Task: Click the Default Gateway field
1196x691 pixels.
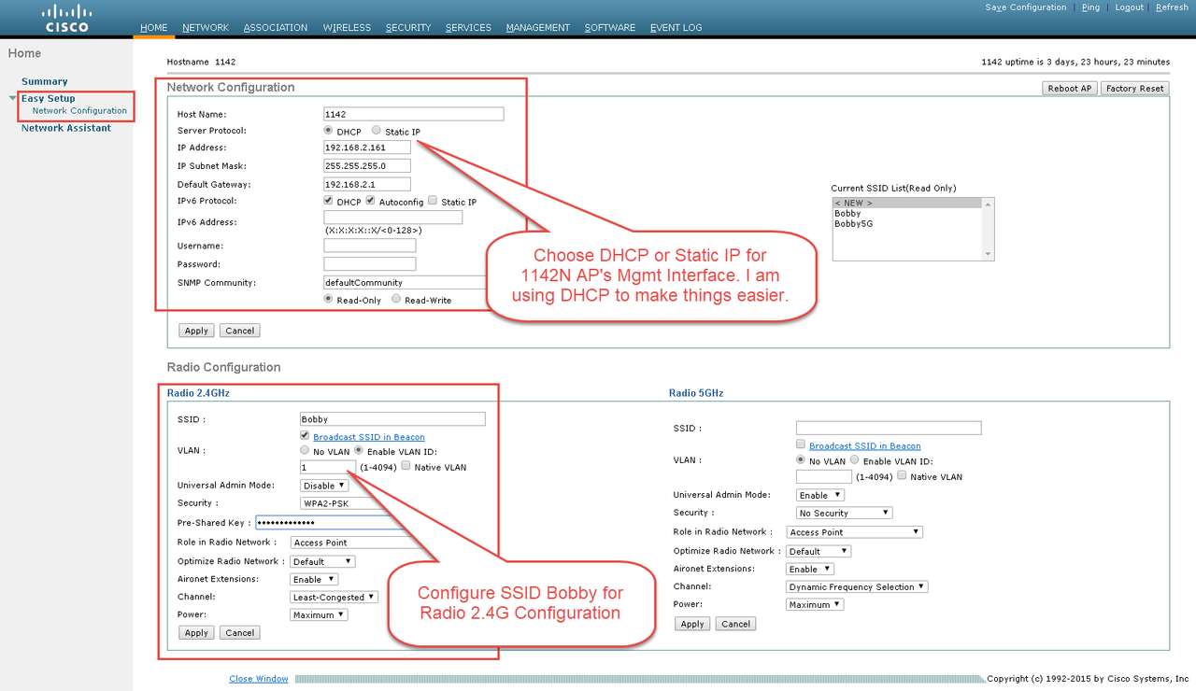Action: (367, 184)
